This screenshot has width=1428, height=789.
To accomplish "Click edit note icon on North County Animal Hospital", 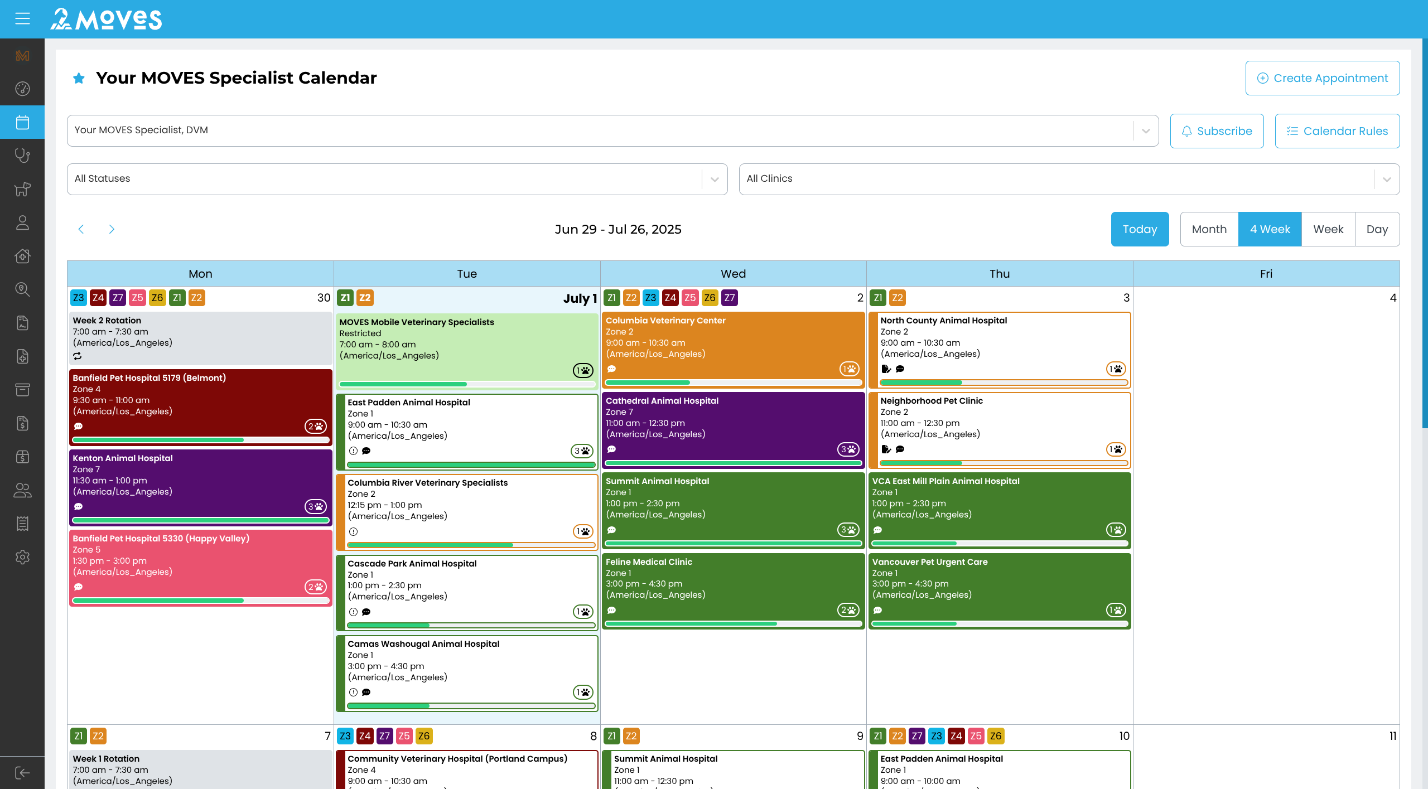I will coord(886,369).
